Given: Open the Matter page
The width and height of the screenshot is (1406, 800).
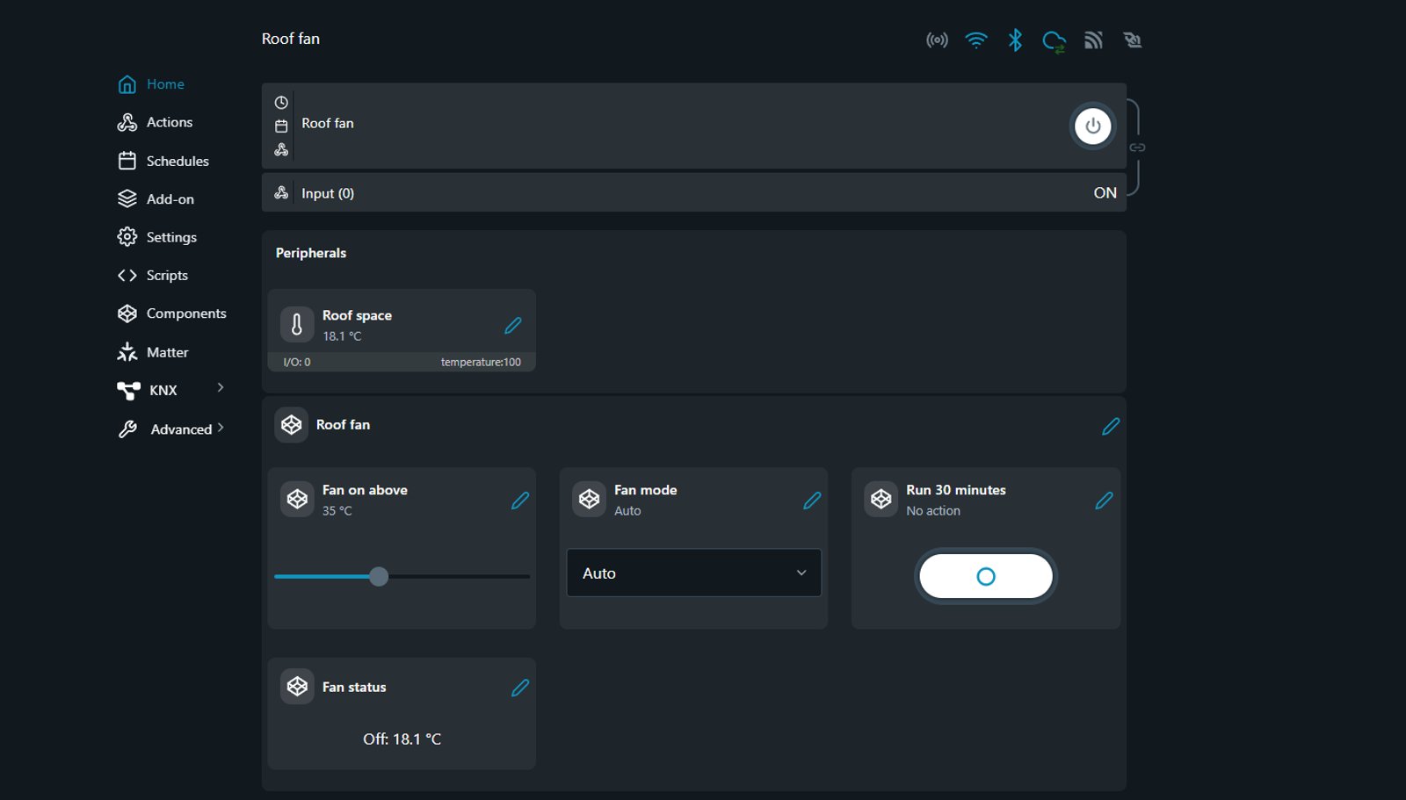Looking at the screenshot, I should point(153,352).
